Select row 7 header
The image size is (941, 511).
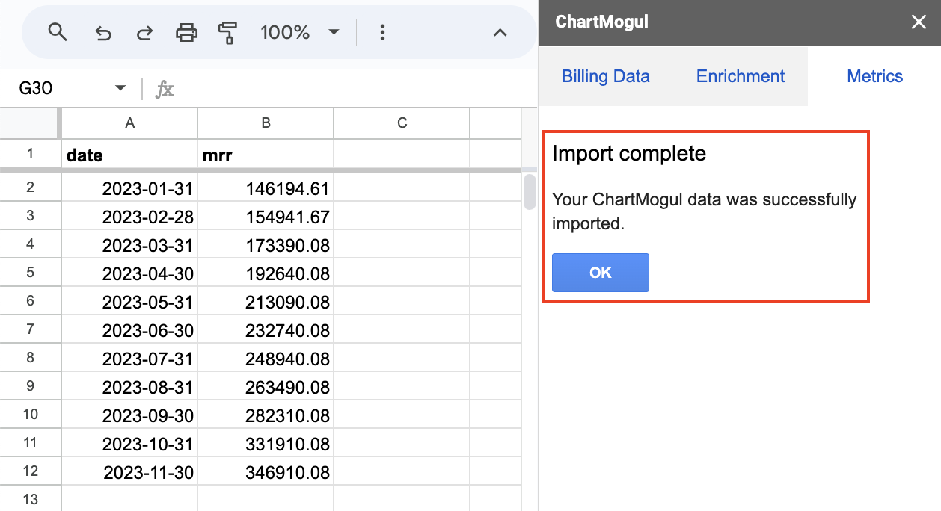pos(30,329)
